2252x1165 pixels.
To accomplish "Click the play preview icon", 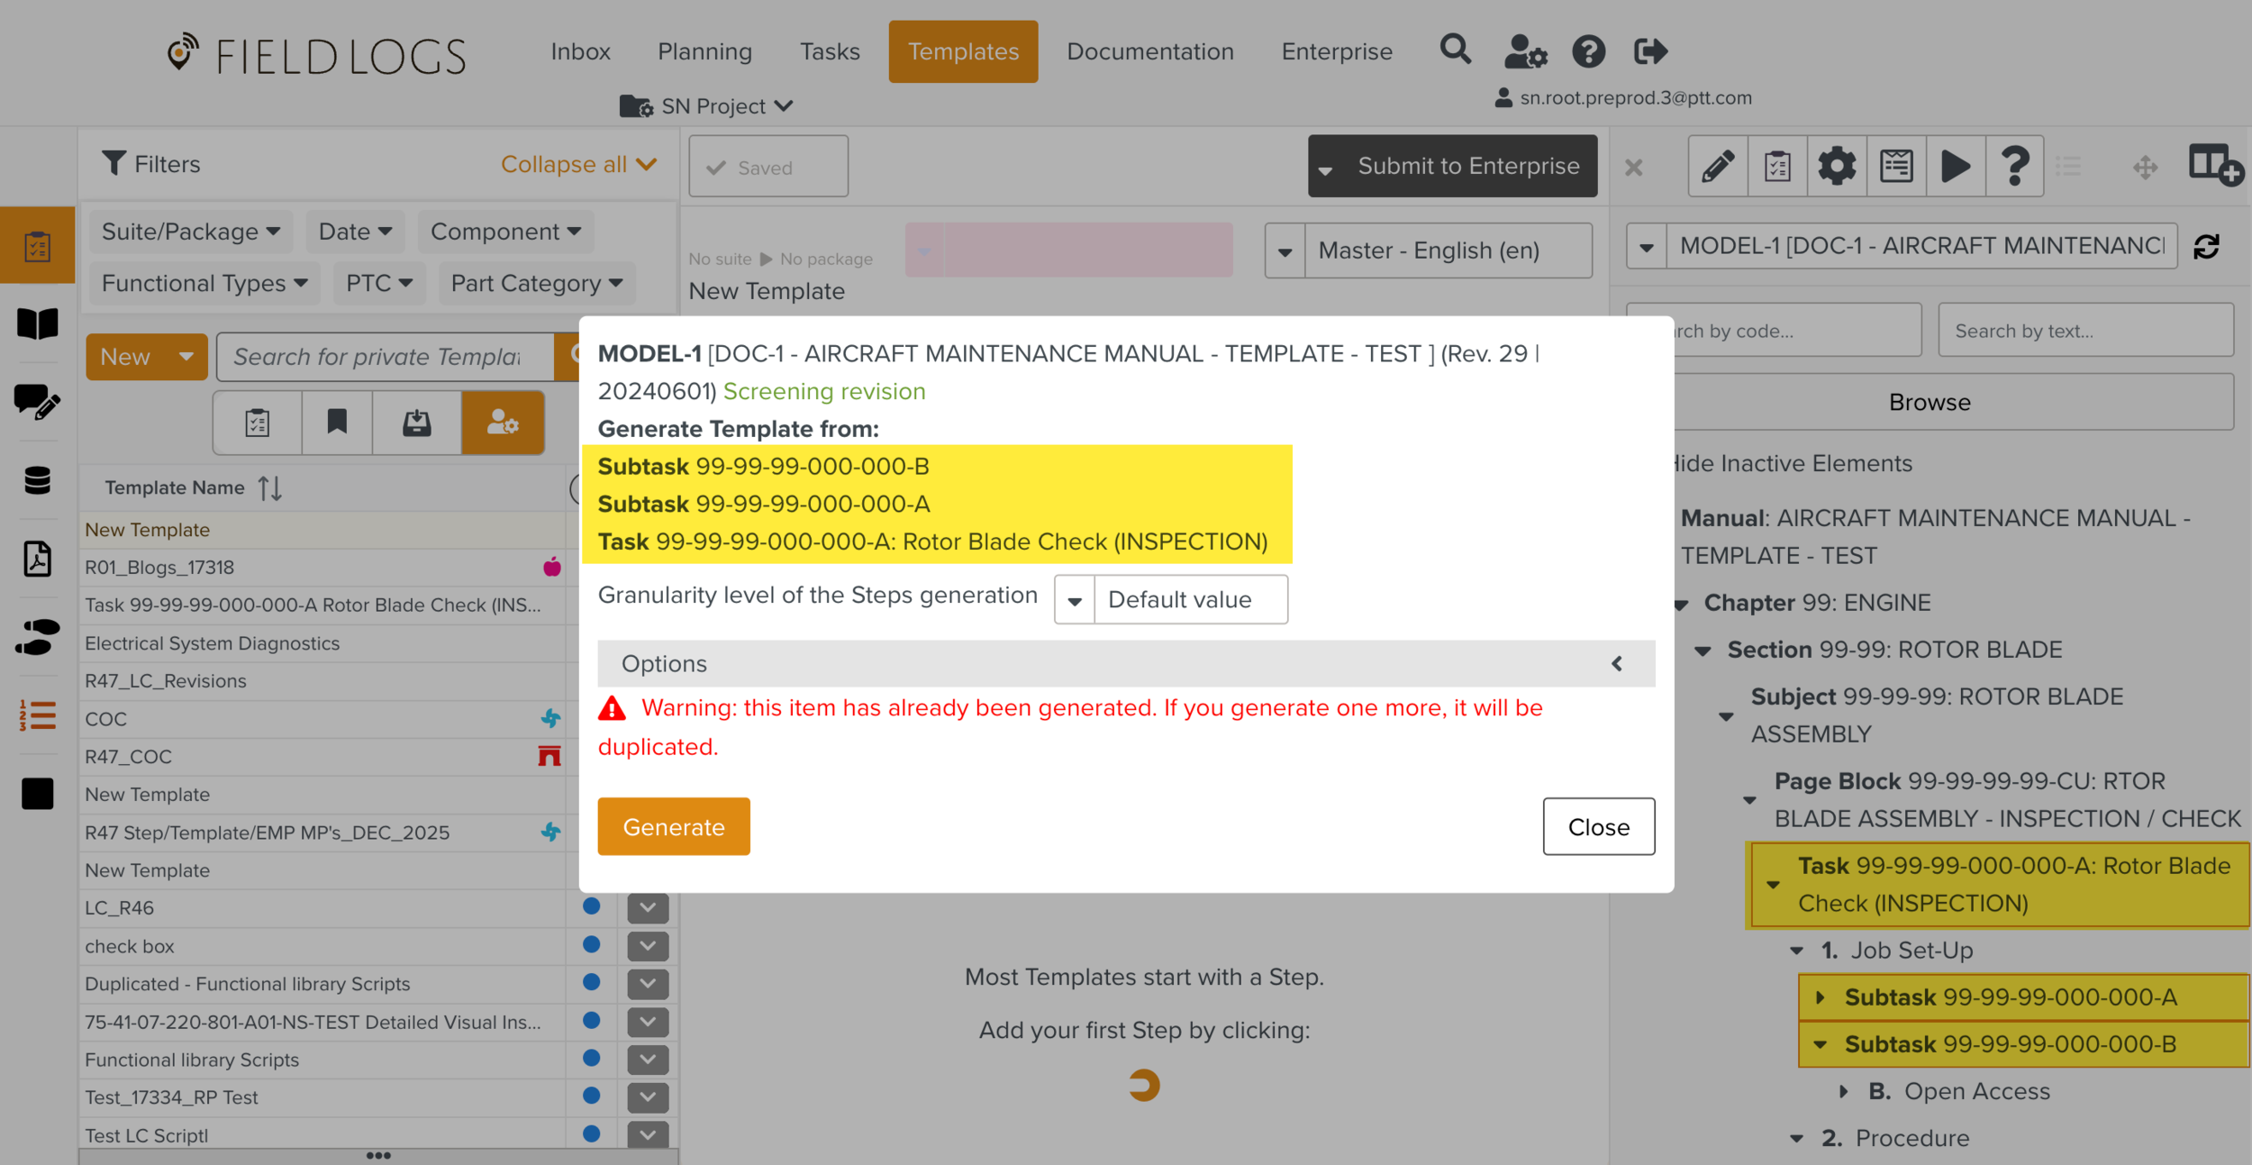I will click(1955, 167).
